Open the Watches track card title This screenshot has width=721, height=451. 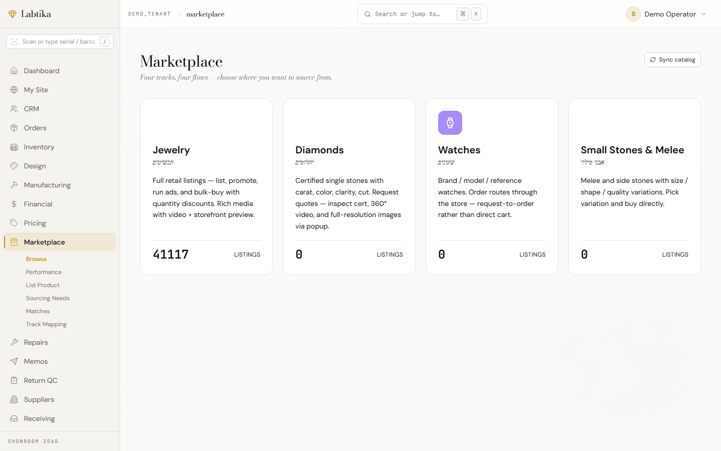(459, 150)
